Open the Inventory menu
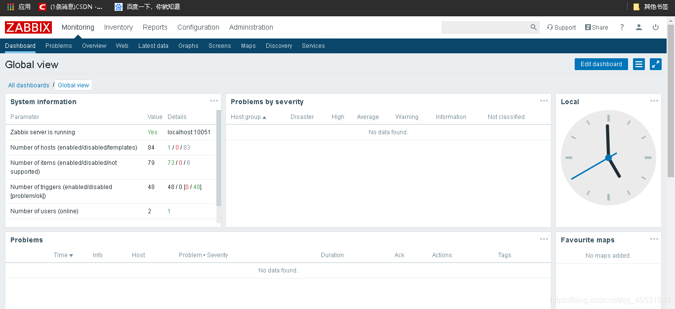Screen dimensions: 675x309 119,27
